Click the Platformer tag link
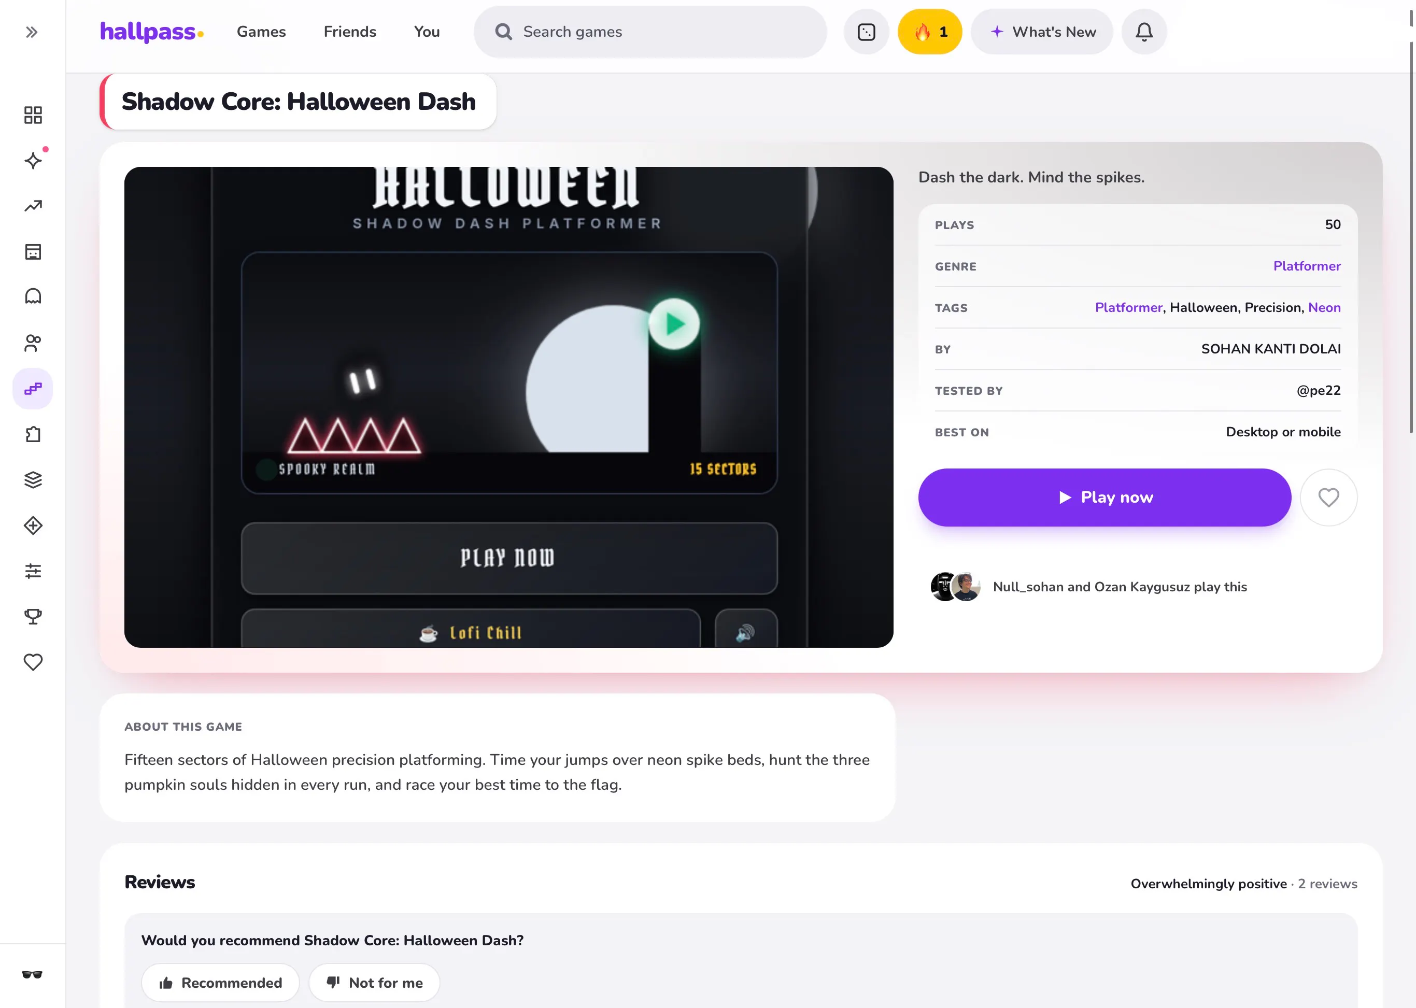 tap(1128, 308)
